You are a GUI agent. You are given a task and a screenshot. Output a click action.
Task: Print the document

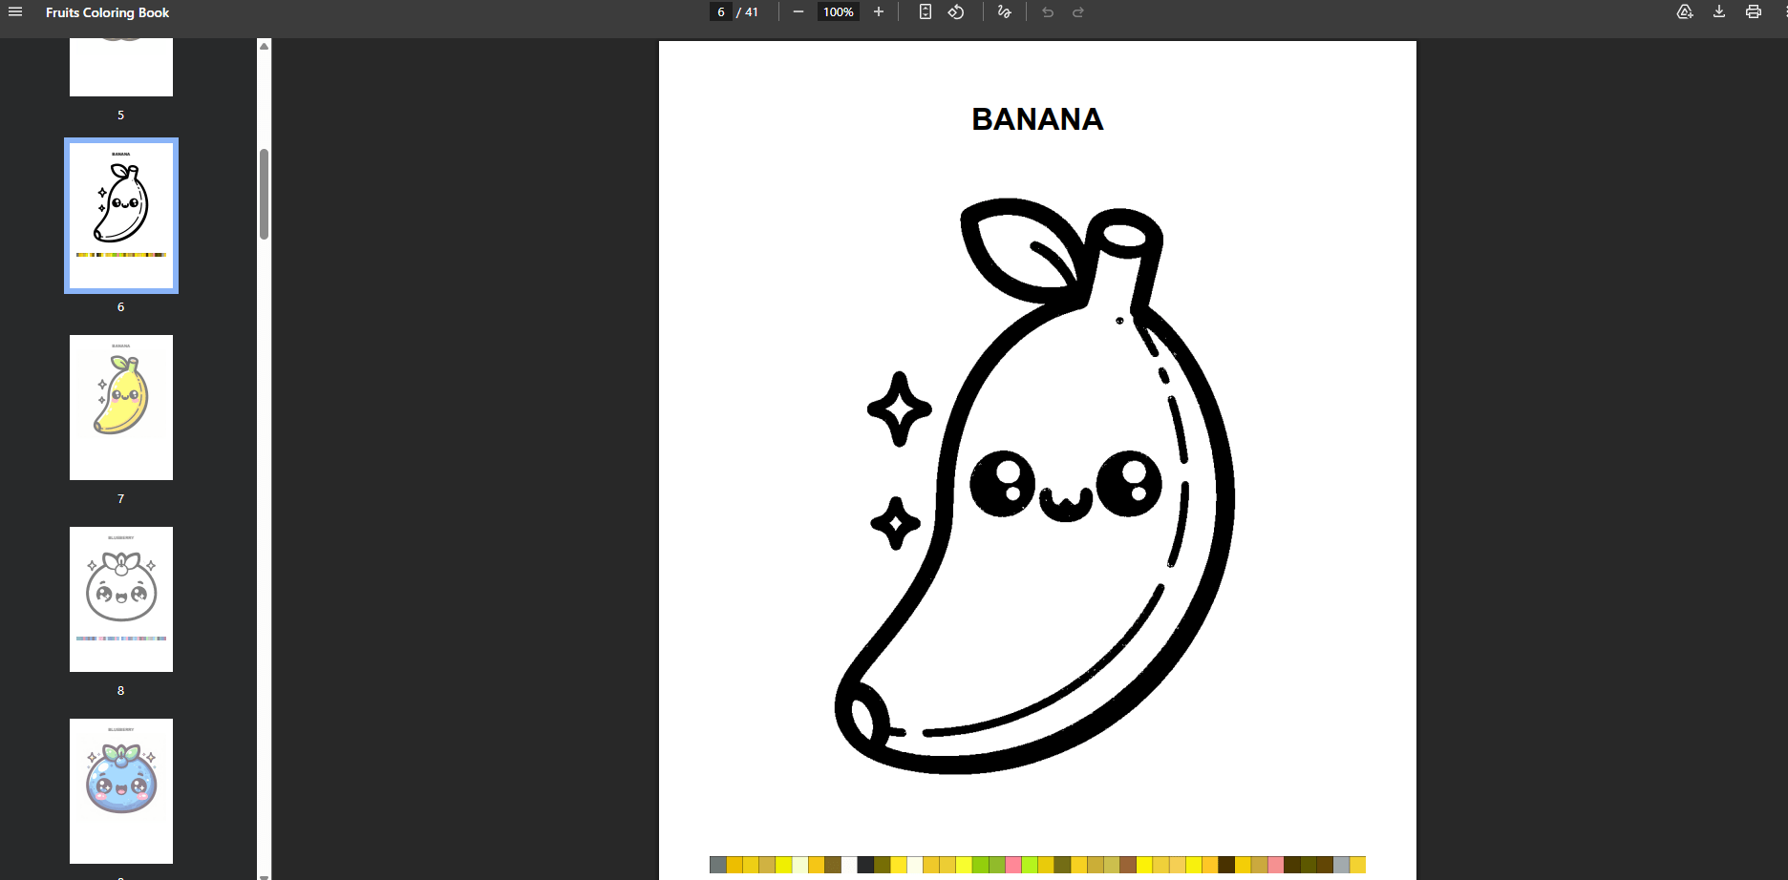pyautogui.click(x=1754, y=12)
